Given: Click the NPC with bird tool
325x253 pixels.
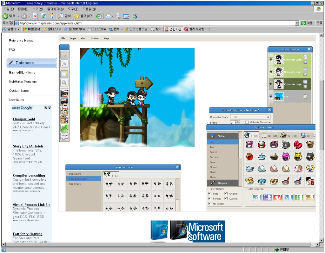Looking at the screenshot, I should [64, 120].
